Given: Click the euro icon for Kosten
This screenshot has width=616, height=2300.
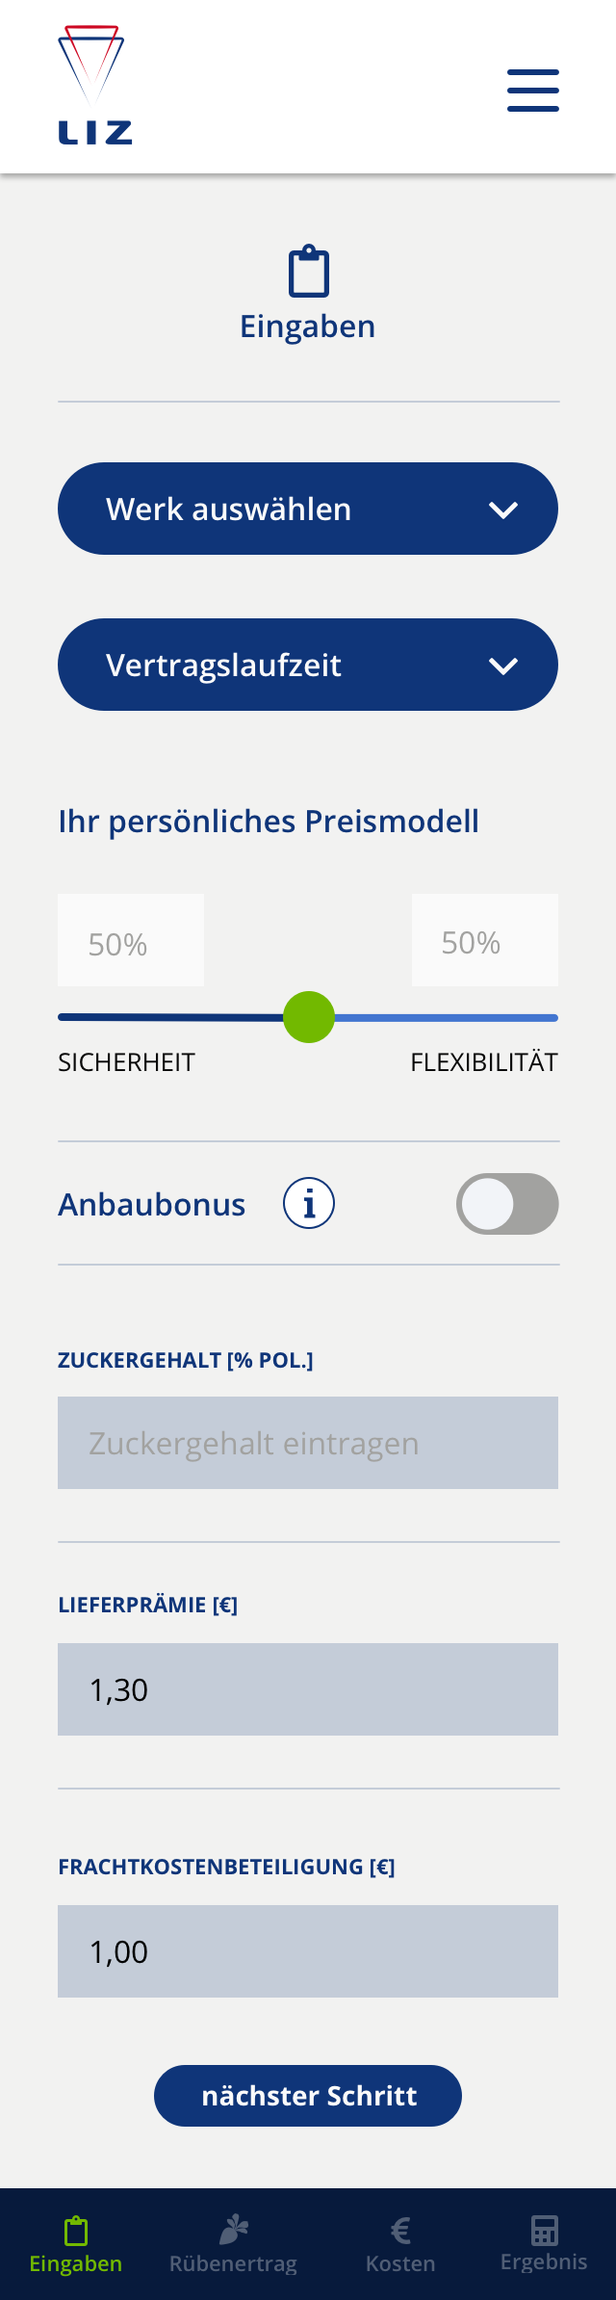Looking at the screenshot, I should pyautogui.click(x=400, y=2230).
